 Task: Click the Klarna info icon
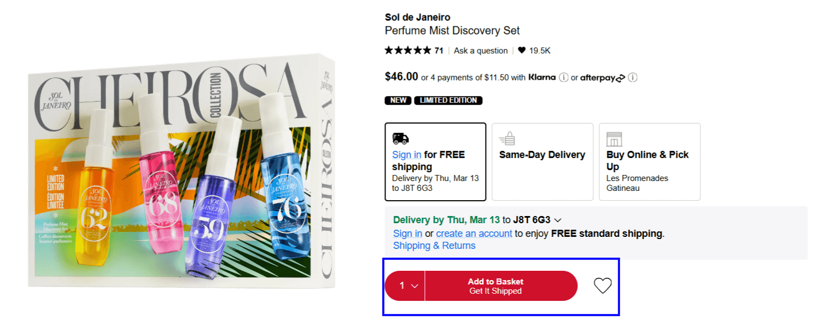tap(564, 78)
